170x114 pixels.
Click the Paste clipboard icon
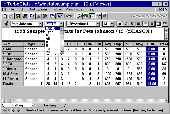(x=45, y=16)
